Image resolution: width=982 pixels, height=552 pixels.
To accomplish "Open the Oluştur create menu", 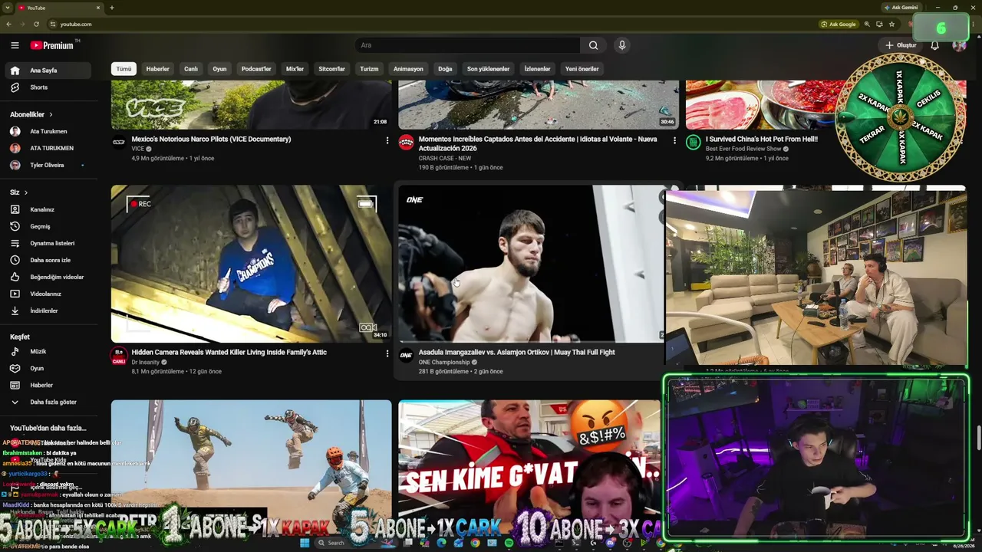I will tap(901, 45).
